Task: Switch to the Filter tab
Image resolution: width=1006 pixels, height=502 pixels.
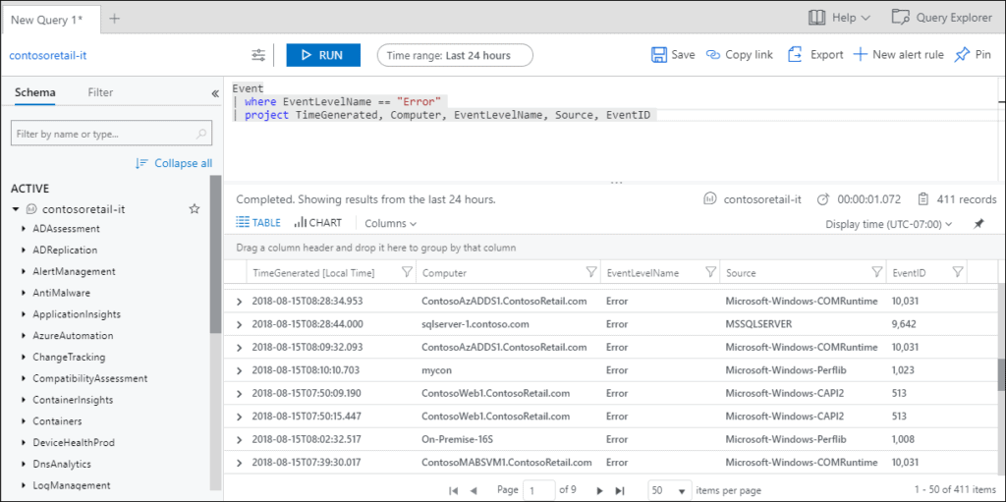Action: (x=100, y=92)
